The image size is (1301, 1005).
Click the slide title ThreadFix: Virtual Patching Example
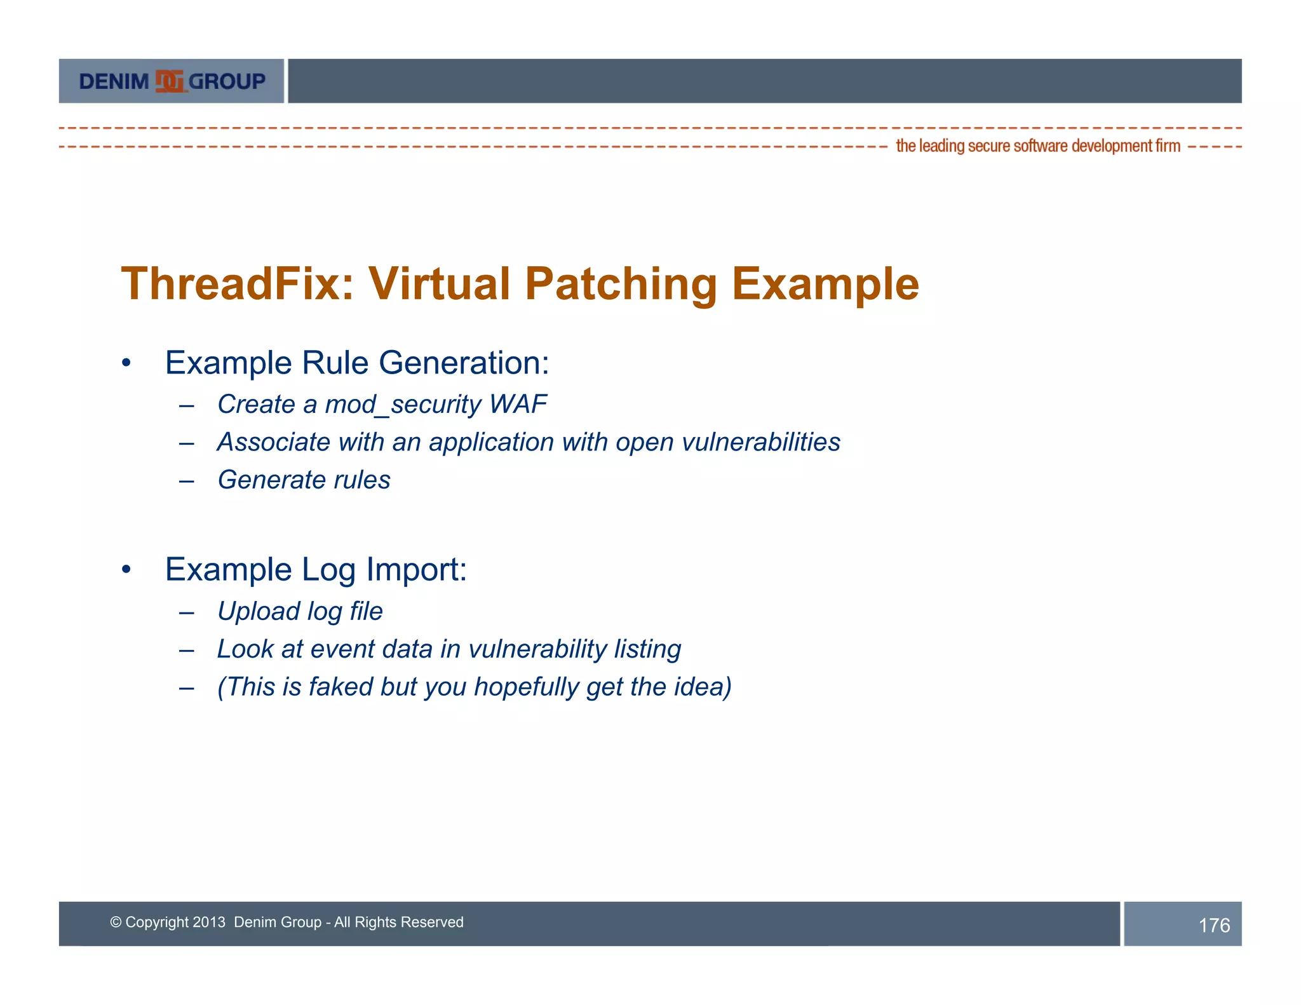point(520,283)
